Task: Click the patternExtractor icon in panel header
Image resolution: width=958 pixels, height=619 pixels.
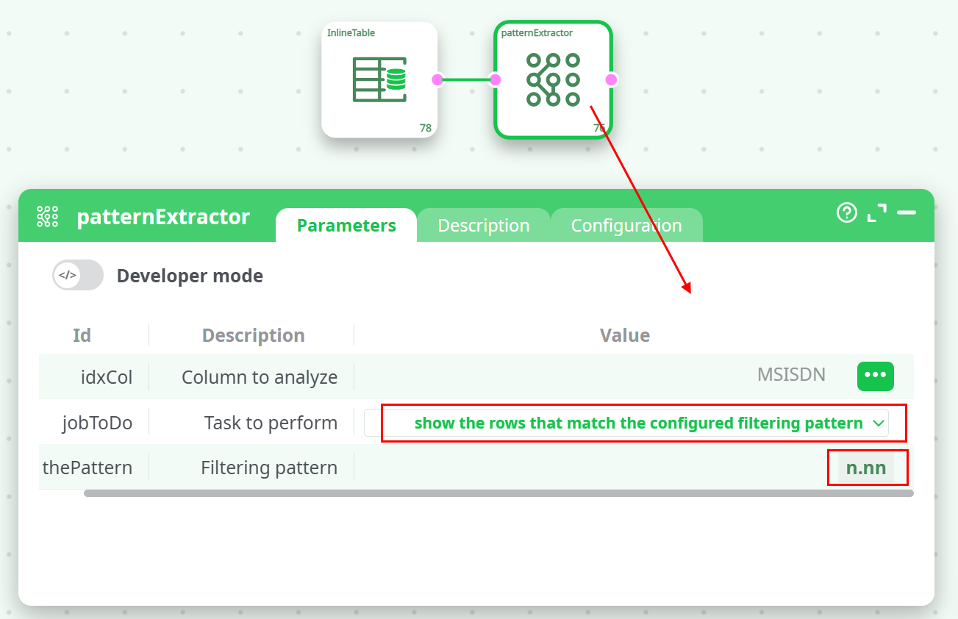Action: point(47,217)
